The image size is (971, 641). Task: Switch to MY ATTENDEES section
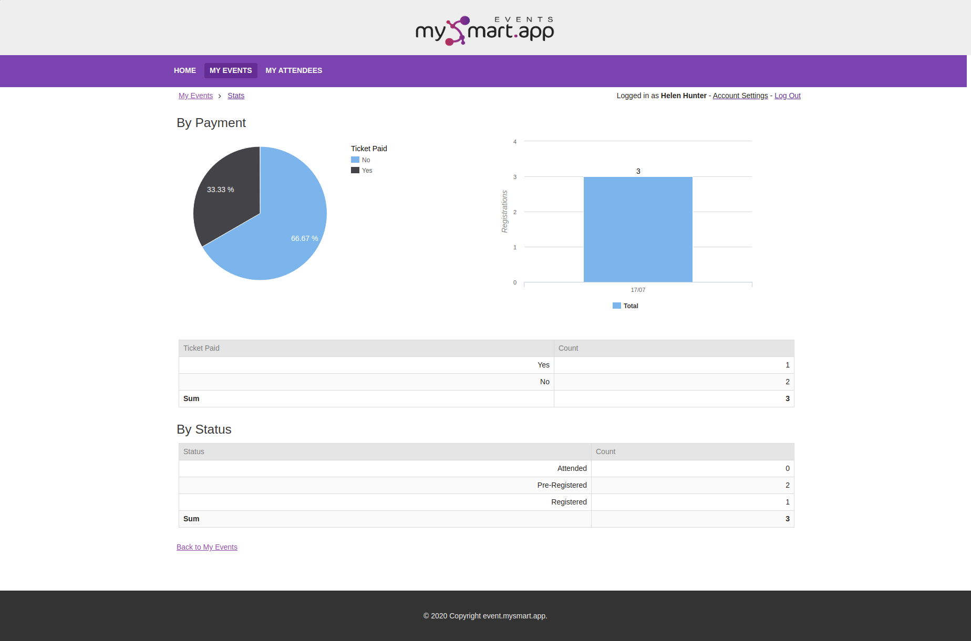[x=294, y=70]
